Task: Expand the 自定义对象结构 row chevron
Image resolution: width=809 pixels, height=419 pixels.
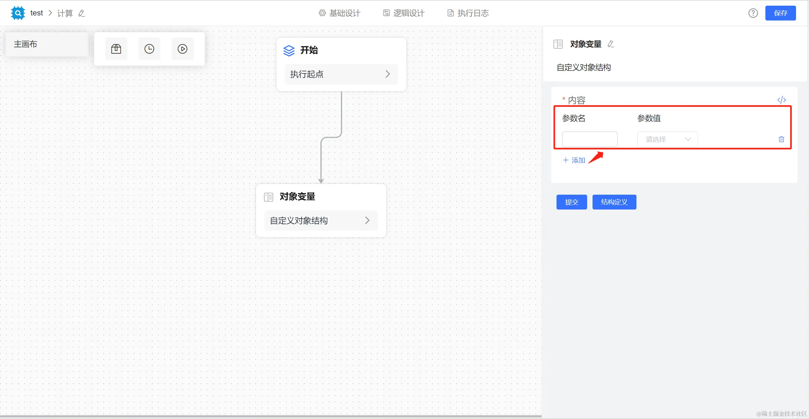Action: (367, 220)
